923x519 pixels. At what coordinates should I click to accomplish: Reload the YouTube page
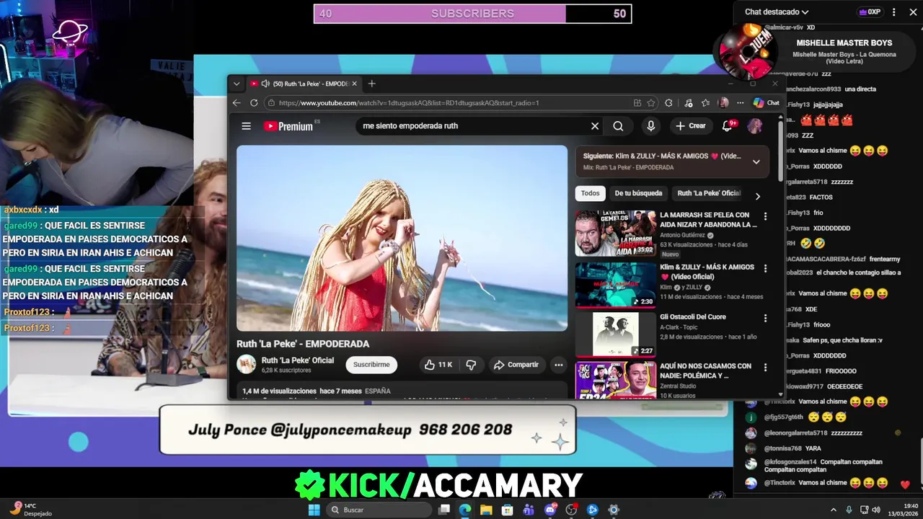pyautogui.click(x=254, y=103)
